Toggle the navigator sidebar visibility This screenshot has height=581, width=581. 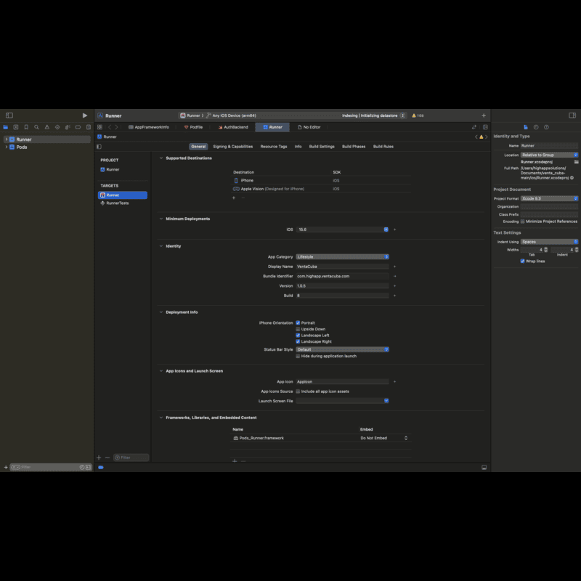(x=9, y=115)
